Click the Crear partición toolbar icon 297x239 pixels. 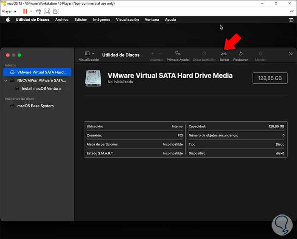(x=204, y=53)
